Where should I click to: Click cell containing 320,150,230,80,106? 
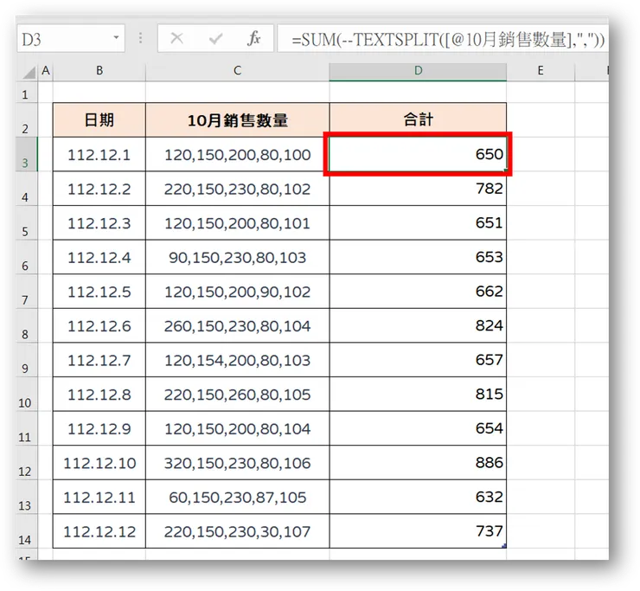(237, 463)
